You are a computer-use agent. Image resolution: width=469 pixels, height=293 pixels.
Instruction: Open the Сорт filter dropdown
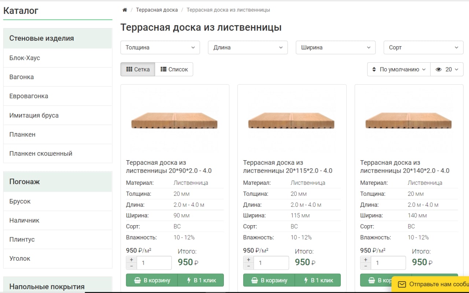coord(424,47)
